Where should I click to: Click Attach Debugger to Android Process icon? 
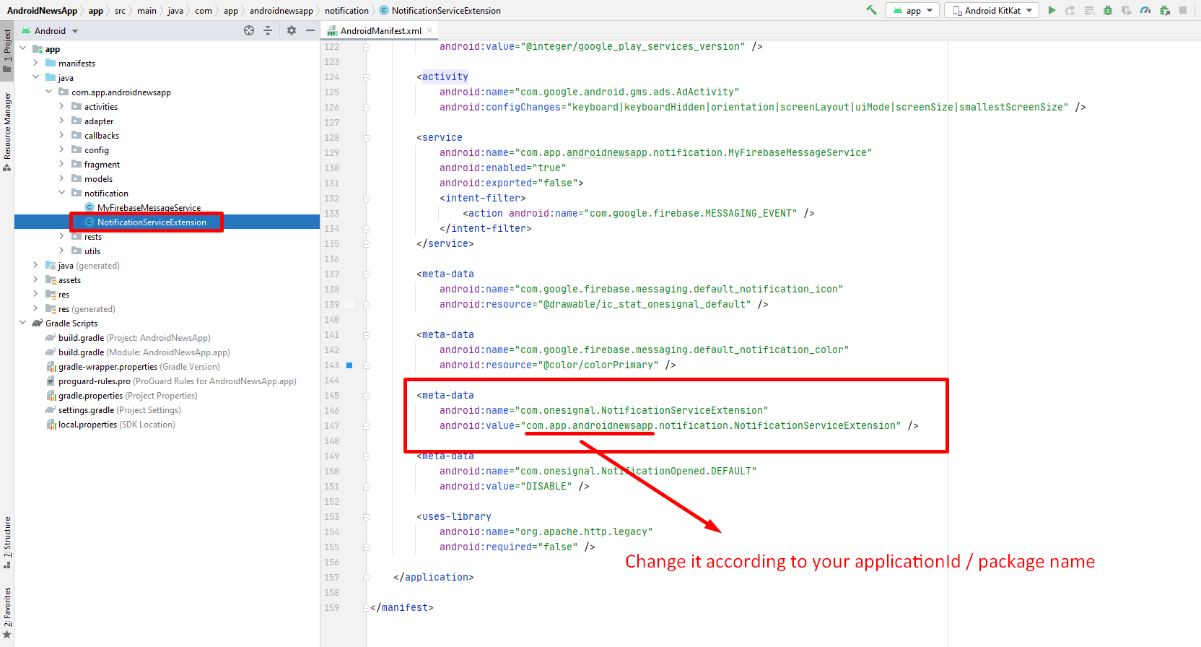[x=1164, y=10]
